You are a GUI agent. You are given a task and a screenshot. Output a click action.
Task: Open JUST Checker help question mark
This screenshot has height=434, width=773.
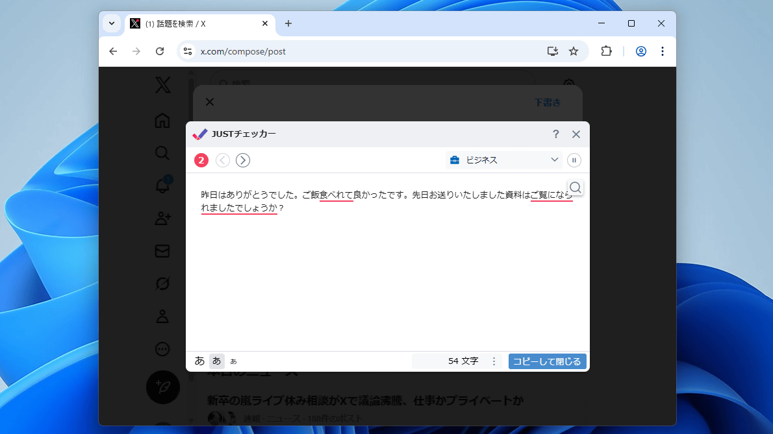(555, 134)
